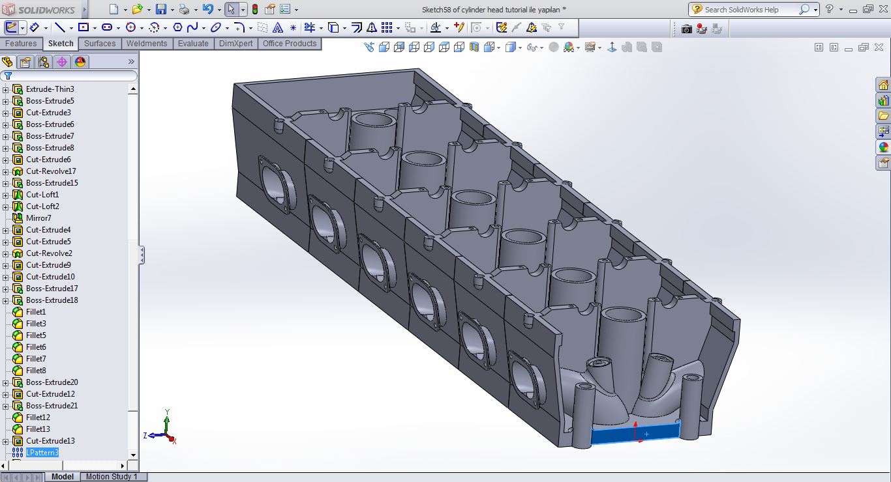Image resolution: width=891 pixels, height=482 pixels.
Task: Select the Spline sketch tool
Action: [x=192, y=27]
